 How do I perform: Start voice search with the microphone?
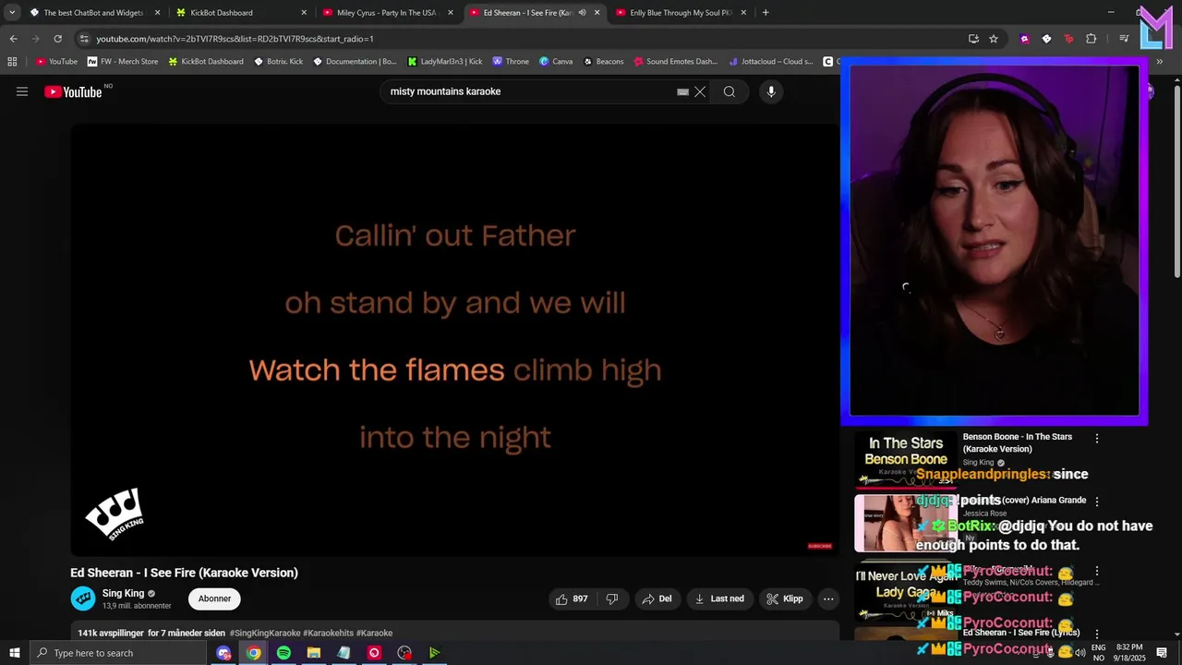point(771,91)
